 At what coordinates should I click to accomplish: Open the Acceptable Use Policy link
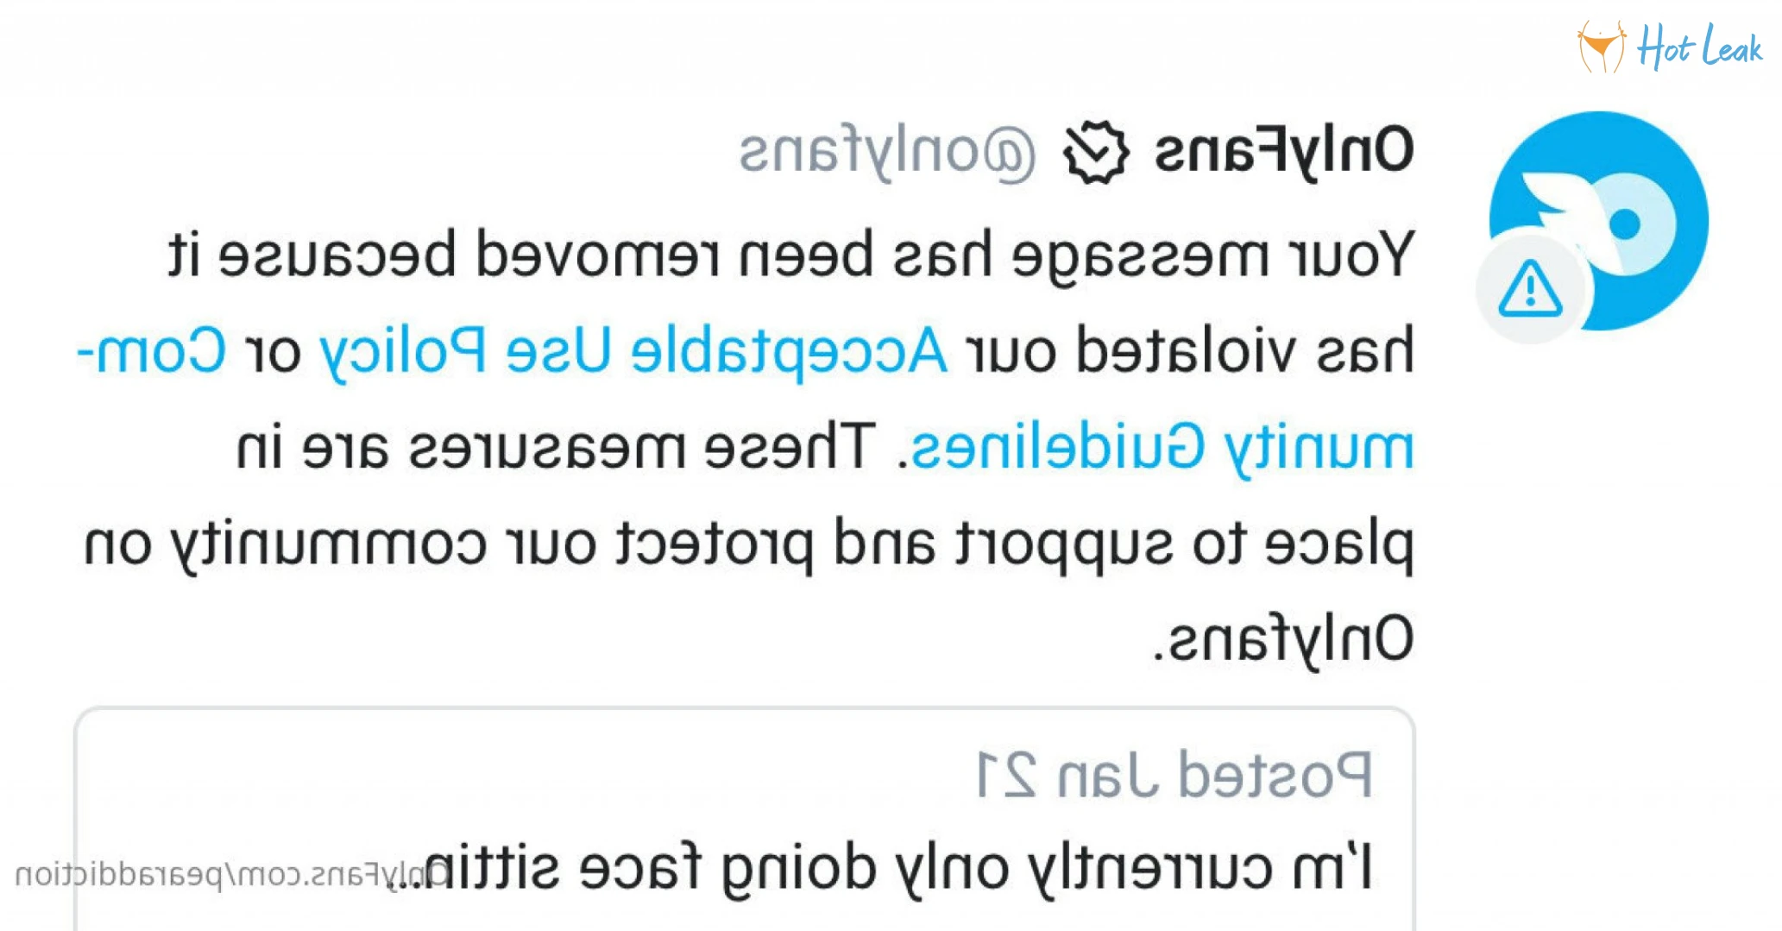pos(633,352)
